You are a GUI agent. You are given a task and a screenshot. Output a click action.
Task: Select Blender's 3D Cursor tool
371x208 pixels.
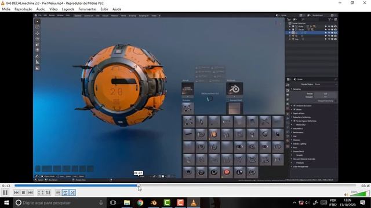tap(37, 27)
